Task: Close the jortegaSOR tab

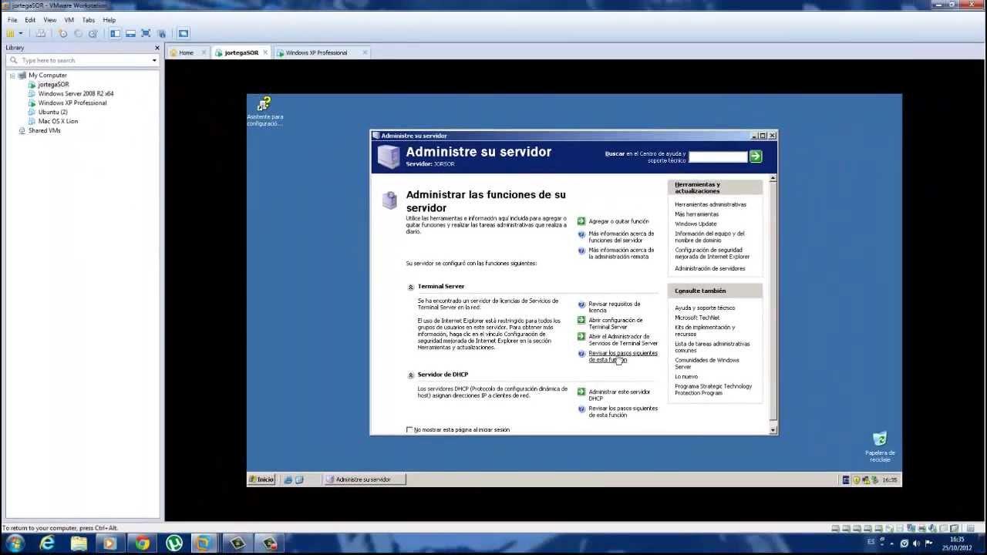Action: pos(265,52)
